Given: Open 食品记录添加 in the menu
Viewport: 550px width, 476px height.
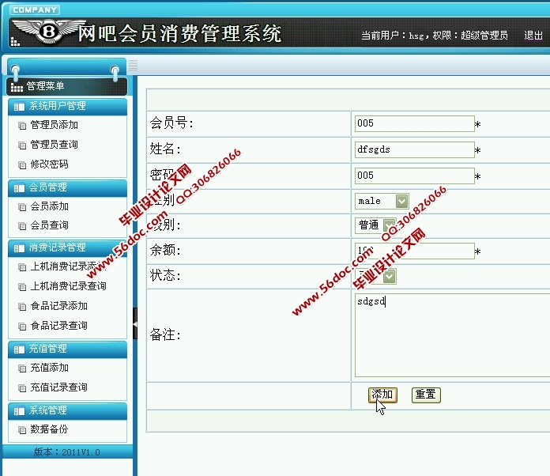Looking at the screenshot, I should (x=58, y=306).
